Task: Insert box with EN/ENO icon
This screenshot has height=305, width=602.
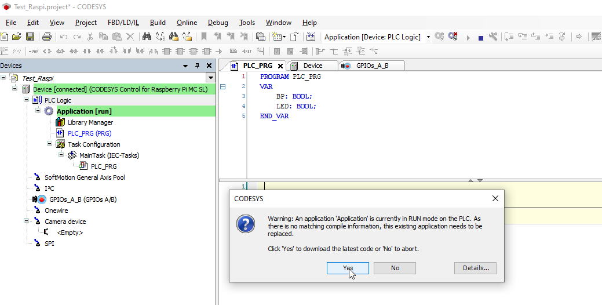Action: [193, 51]
